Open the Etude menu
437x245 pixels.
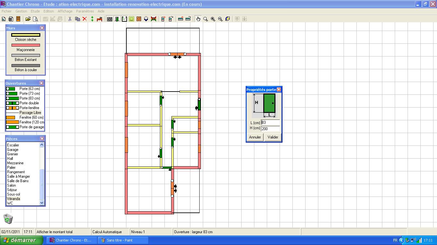35,11
